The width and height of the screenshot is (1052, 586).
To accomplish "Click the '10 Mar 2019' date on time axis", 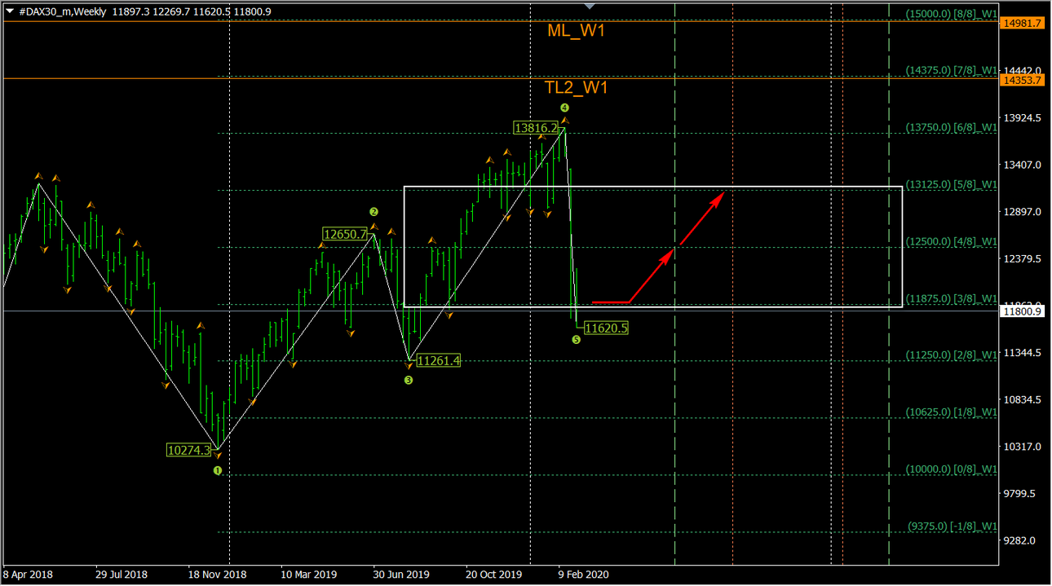I will point(308,575).
